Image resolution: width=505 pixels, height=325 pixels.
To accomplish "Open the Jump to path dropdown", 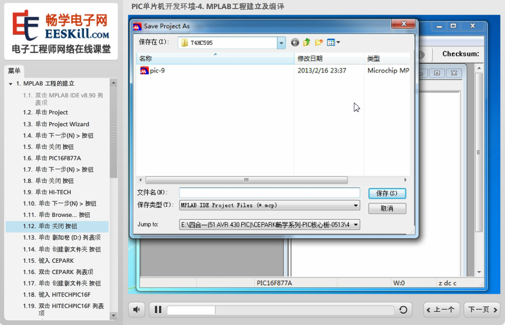I will (269, 225).
